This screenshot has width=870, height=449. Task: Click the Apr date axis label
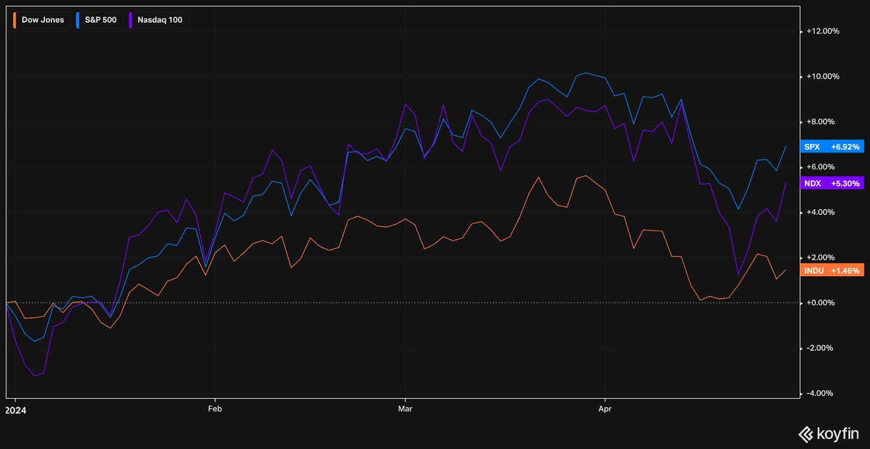pos(605,409)
